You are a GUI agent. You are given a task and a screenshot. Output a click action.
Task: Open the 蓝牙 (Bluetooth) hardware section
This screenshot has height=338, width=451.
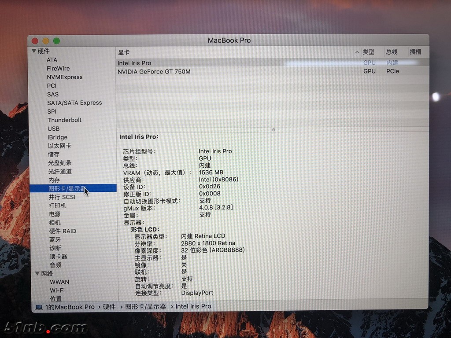[x=55, y=239]
